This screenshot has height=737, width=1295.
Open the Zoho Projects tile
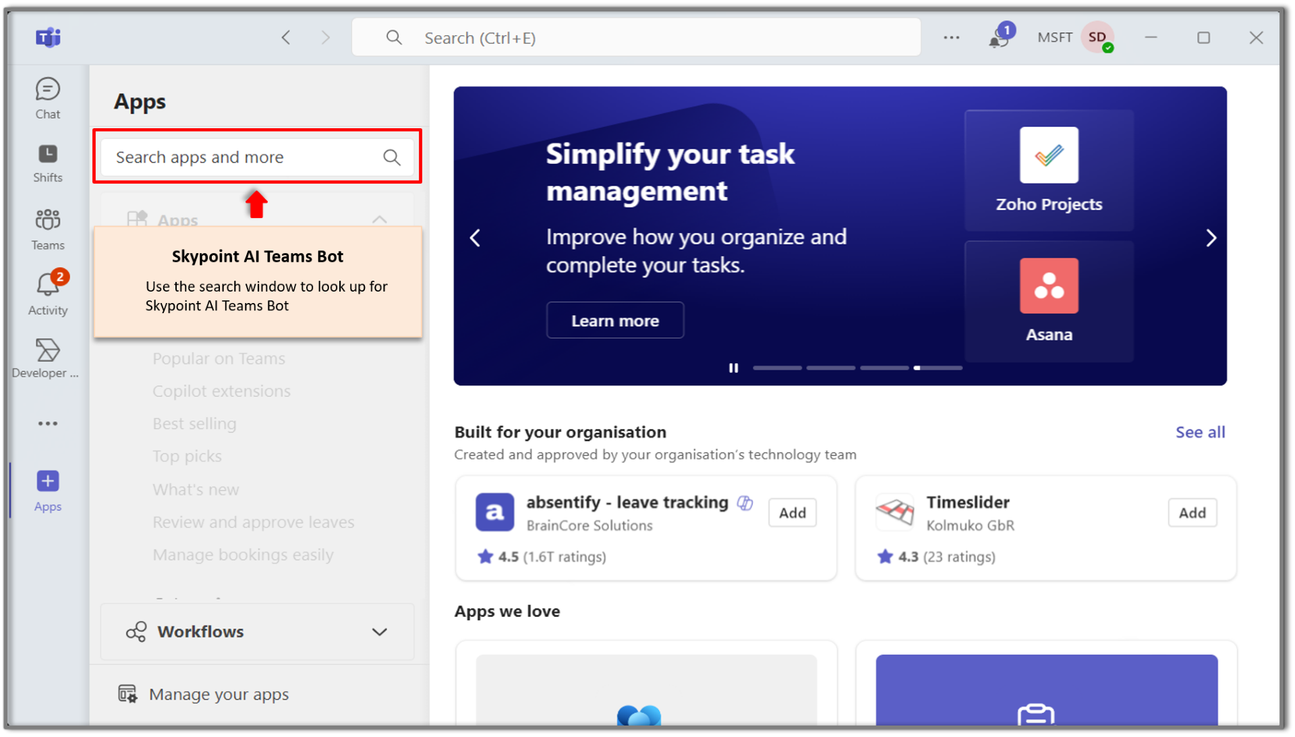tap(1049, 170)
